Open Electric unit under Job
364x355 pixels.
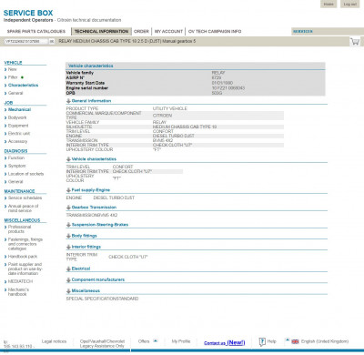[19, 134]
